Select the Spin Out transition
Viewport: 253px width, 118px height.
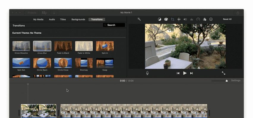pyautogui.click(x=21, y=63)
